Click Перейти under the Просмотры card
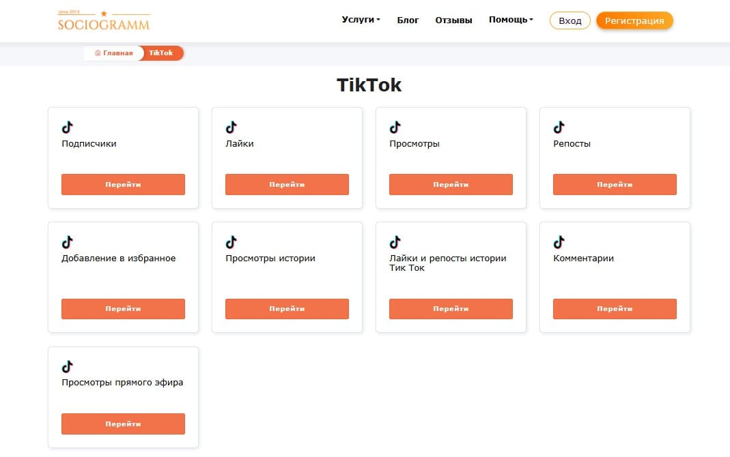The image size is (730, 457). tap(451, 185)
